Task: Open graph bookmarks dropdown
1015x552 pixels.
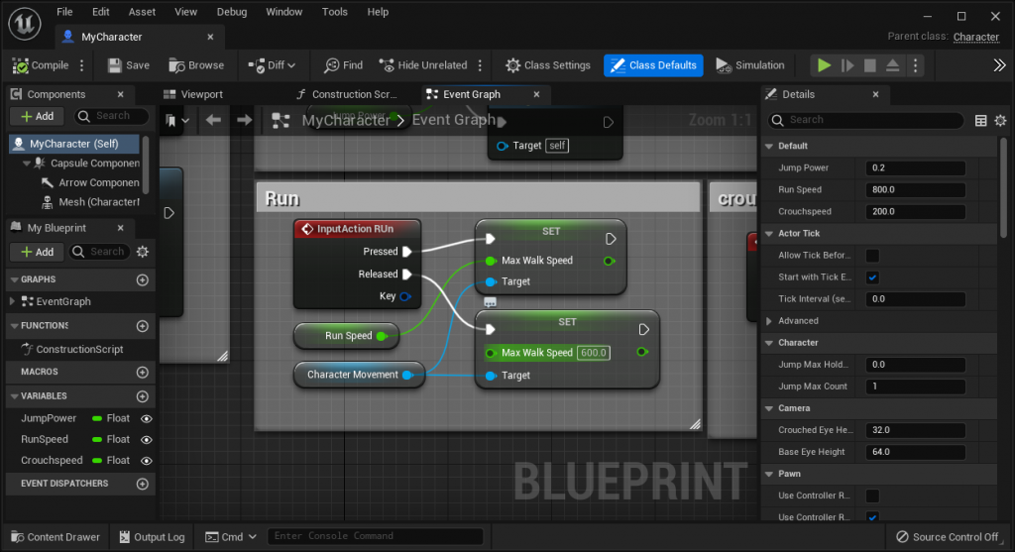Action: (x=176, y=120)
